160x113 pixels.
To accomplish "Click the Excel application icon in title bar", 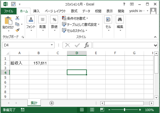I will (x=6, y=4).
